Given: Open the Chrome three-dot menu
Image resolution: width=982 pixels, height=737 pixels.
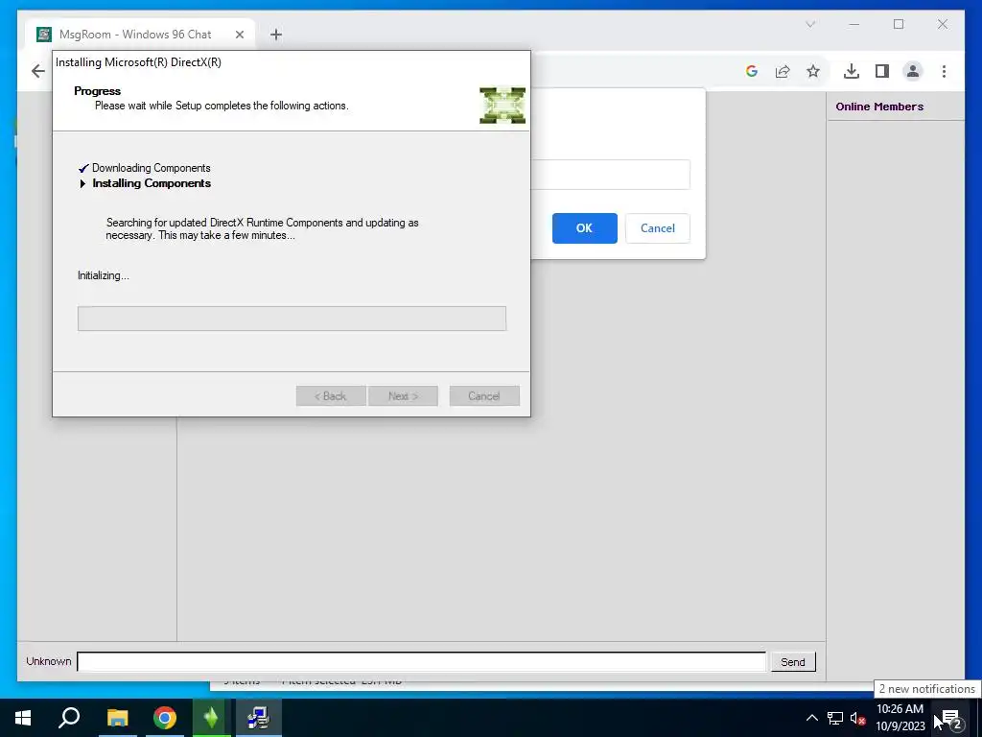Looking at the screenshot, I should pyautogui.click(x=944, y=71).
